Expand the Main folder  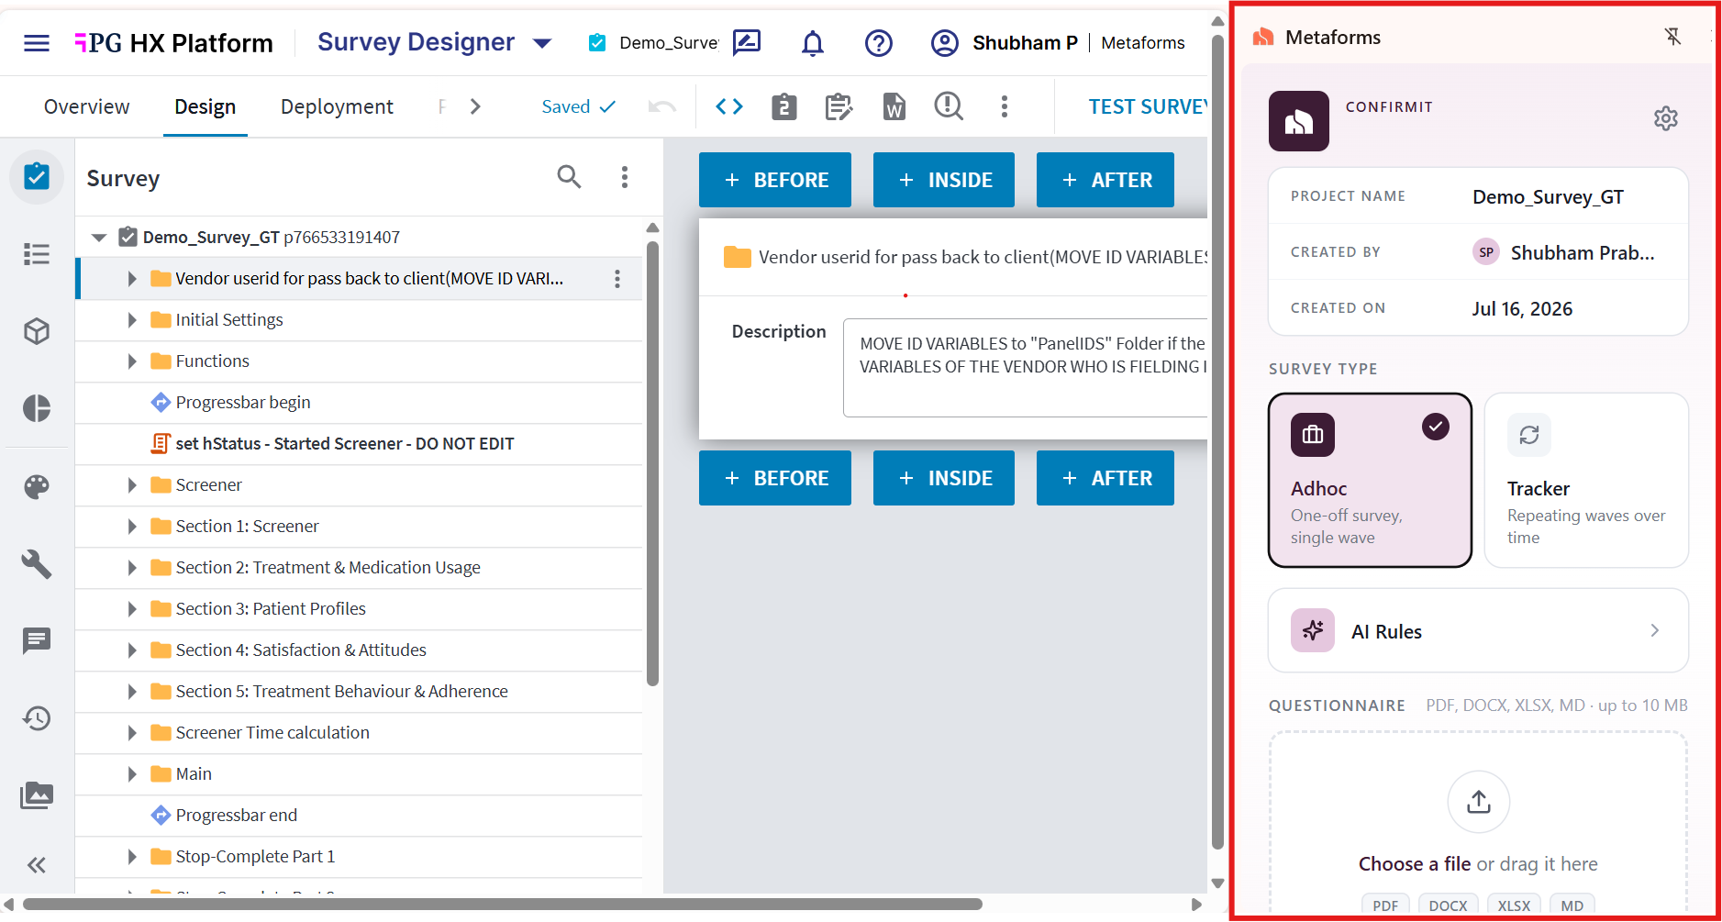pos(132,774)
